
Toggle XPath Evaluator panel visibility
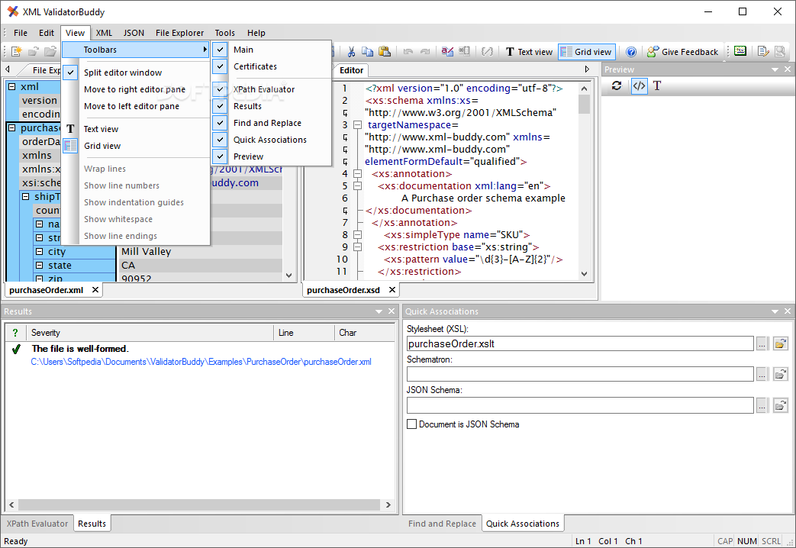(220, 89)
